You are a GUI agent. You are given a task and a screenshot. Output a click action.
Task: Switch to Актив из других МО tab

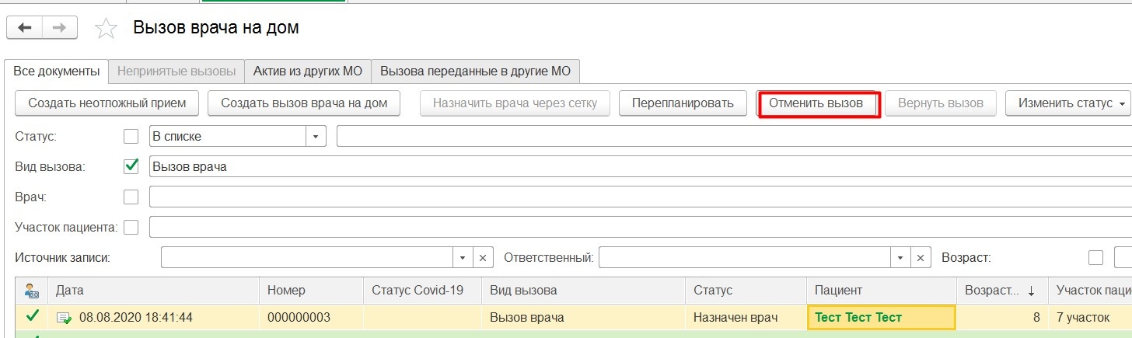tap(308, 71)
